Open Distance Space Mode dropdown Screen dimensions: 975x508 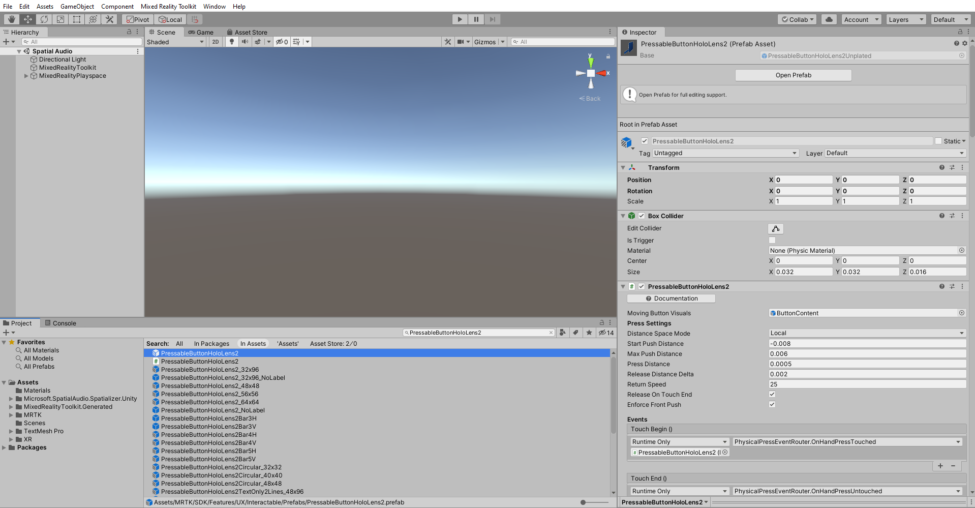[867, 333]
